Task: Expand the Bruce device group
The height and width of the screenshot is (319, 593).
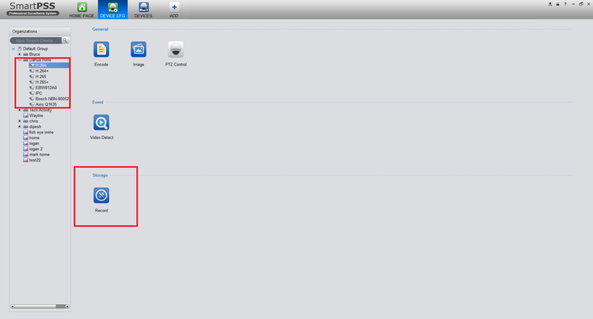Action: tap(20, 54)
